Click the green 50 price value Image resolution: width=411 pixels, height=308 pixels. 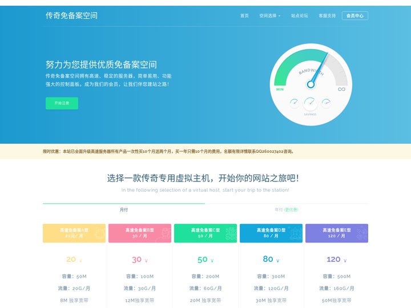[x=202, y=260]
